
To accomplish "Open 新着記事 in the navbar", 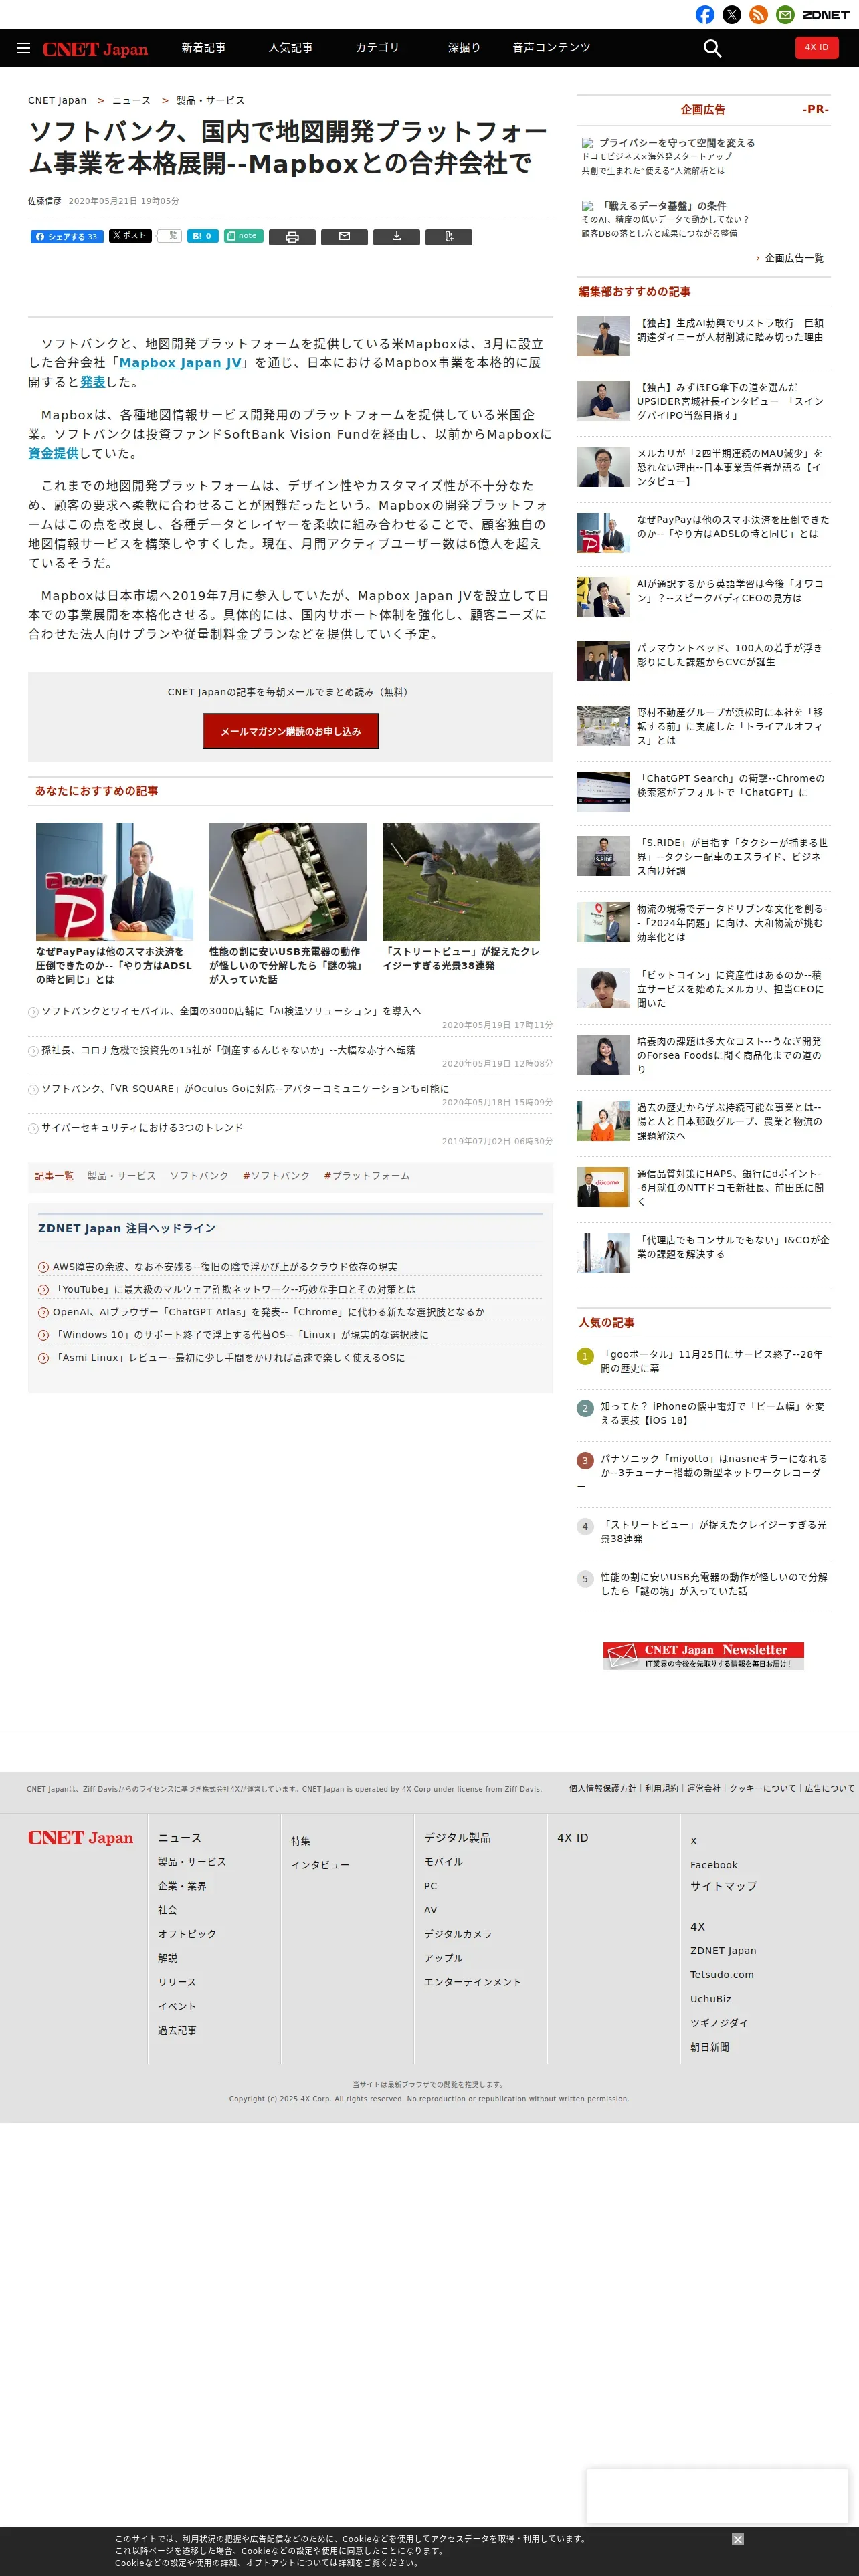I will pos(204,48).
